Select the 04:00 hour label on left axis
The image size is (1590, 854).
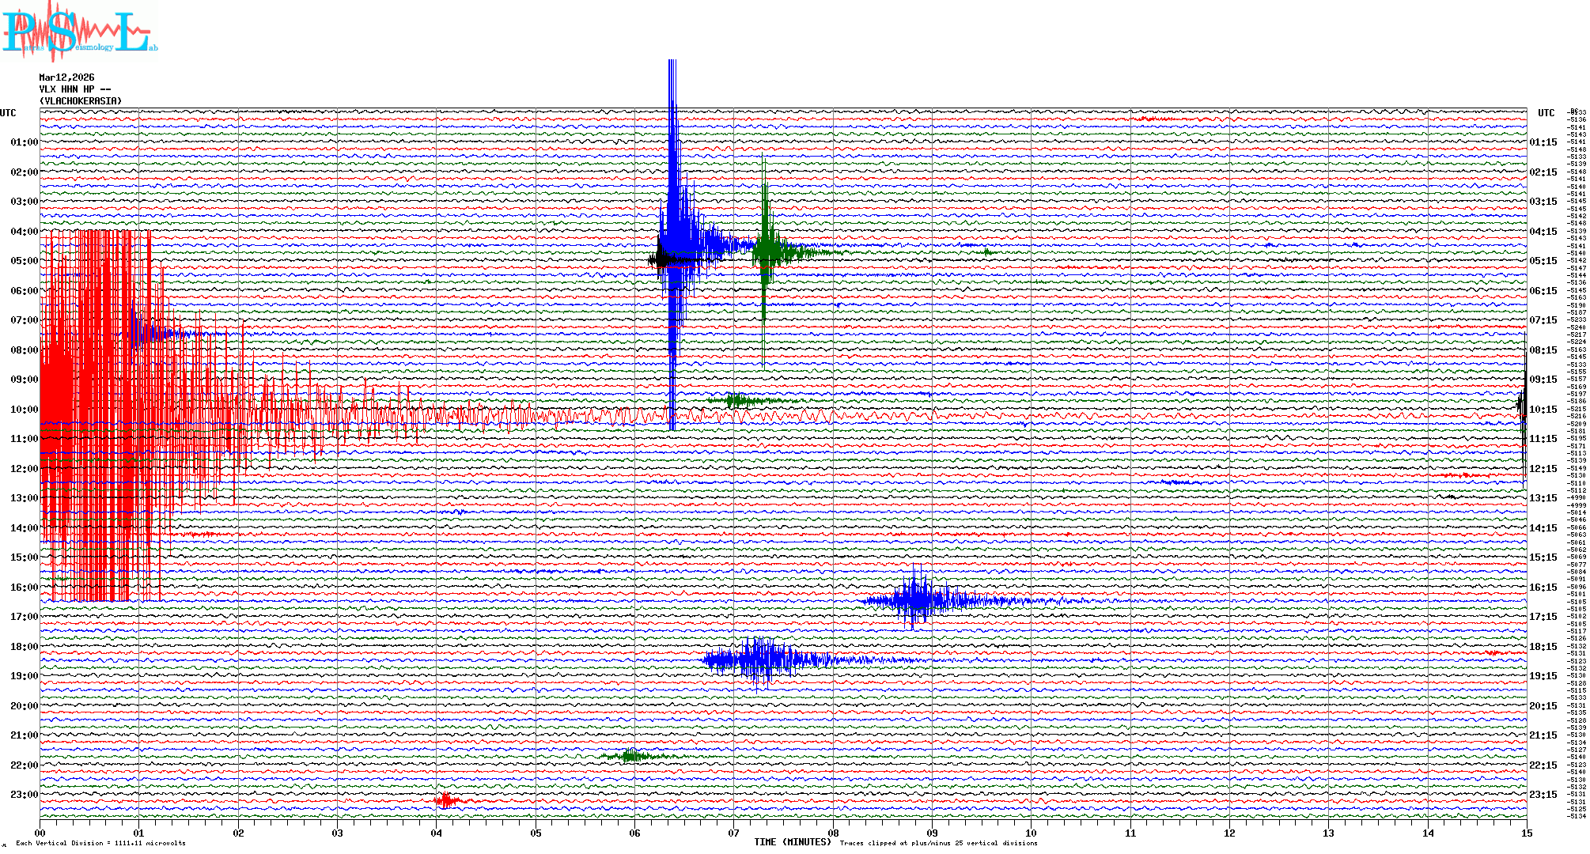[24, 232]
